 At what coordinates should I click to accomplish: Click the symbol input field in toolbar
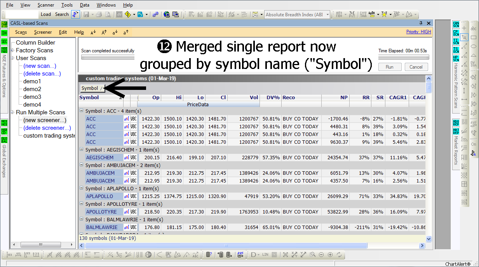pos(22,14)
